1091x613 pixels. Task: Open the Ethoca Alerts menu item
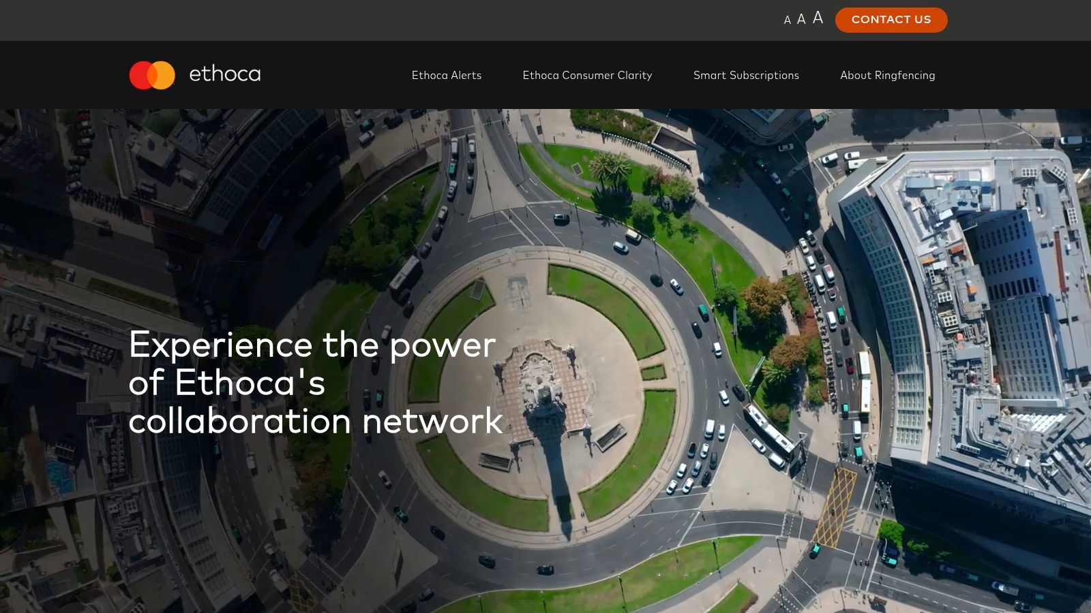pyautogui.click(x=447, y=75)
